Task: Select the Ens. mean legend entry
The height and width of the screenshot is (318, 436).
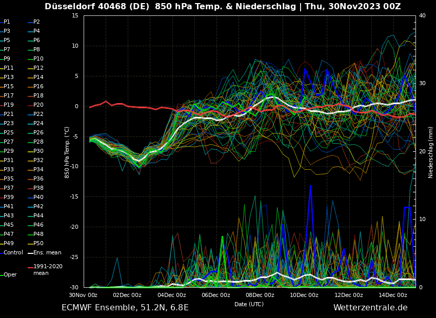Action: (47, 253)
